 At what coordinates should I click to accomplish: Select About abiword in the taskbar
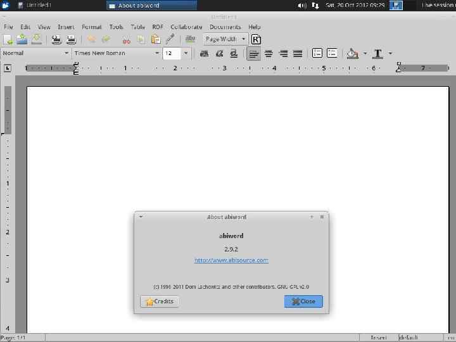tap(151, 5)
